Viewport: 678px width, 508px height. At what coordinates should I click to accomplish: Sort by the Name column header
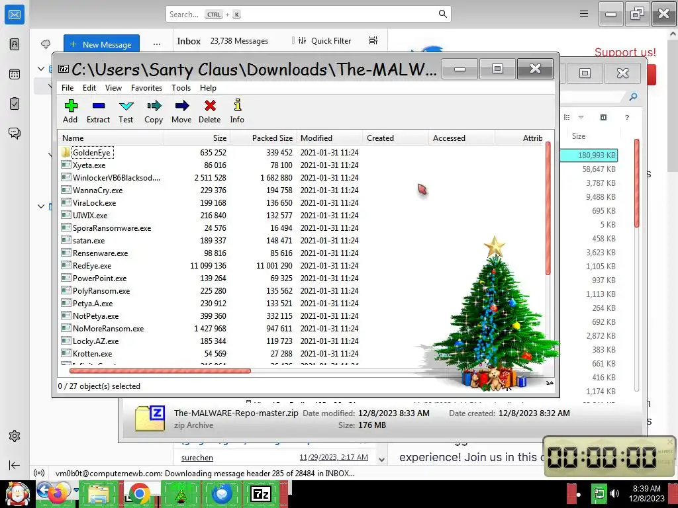coord(111,138)
